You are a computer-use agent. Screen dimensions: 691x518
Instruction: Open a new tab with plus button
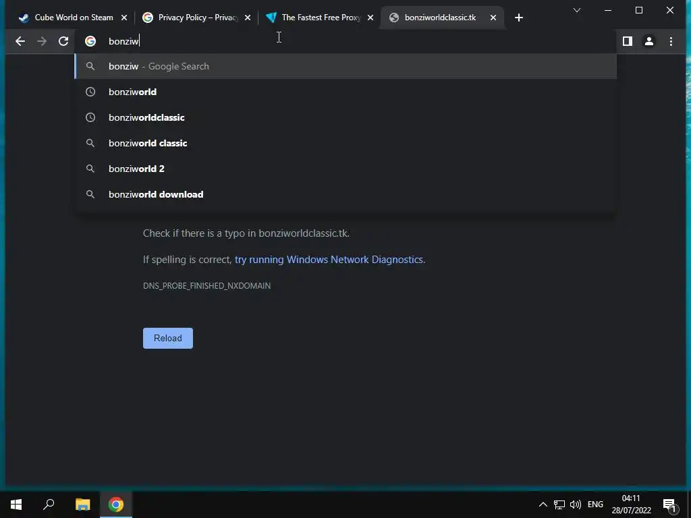tap(519, 18)
